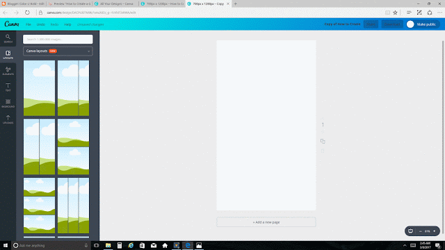The image size is (445, 250).
Task: Open the Search panel in sidebar
Action: [8, 38]
